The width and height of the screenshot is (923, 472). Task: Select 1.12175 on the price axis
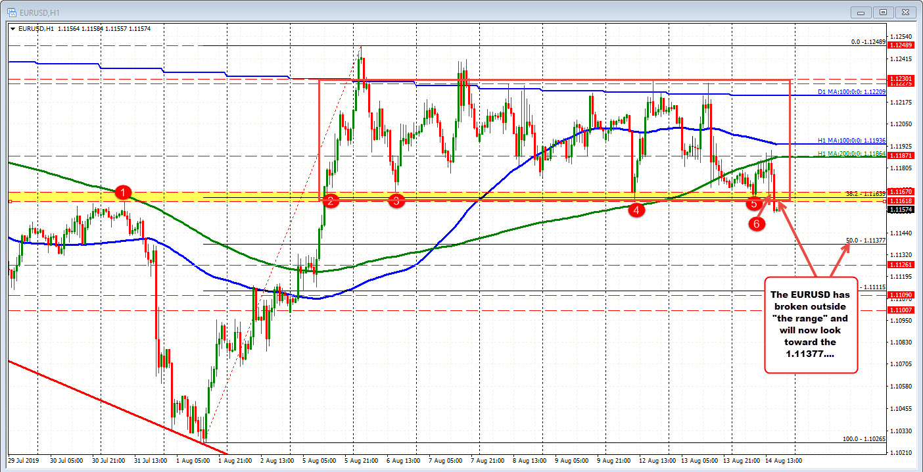[x=902, y=102]
